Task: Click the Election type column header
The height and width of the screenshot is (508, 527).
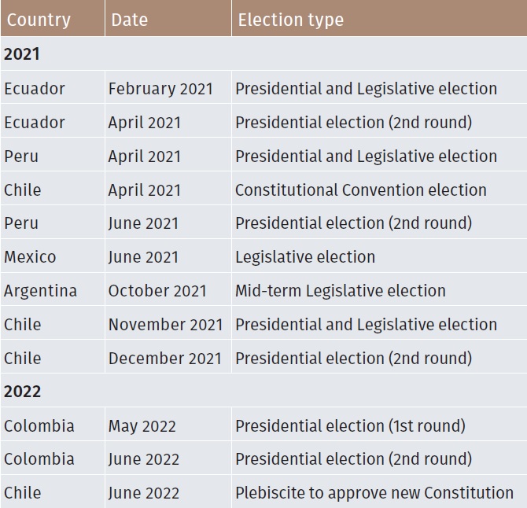Action: (379, 18)
